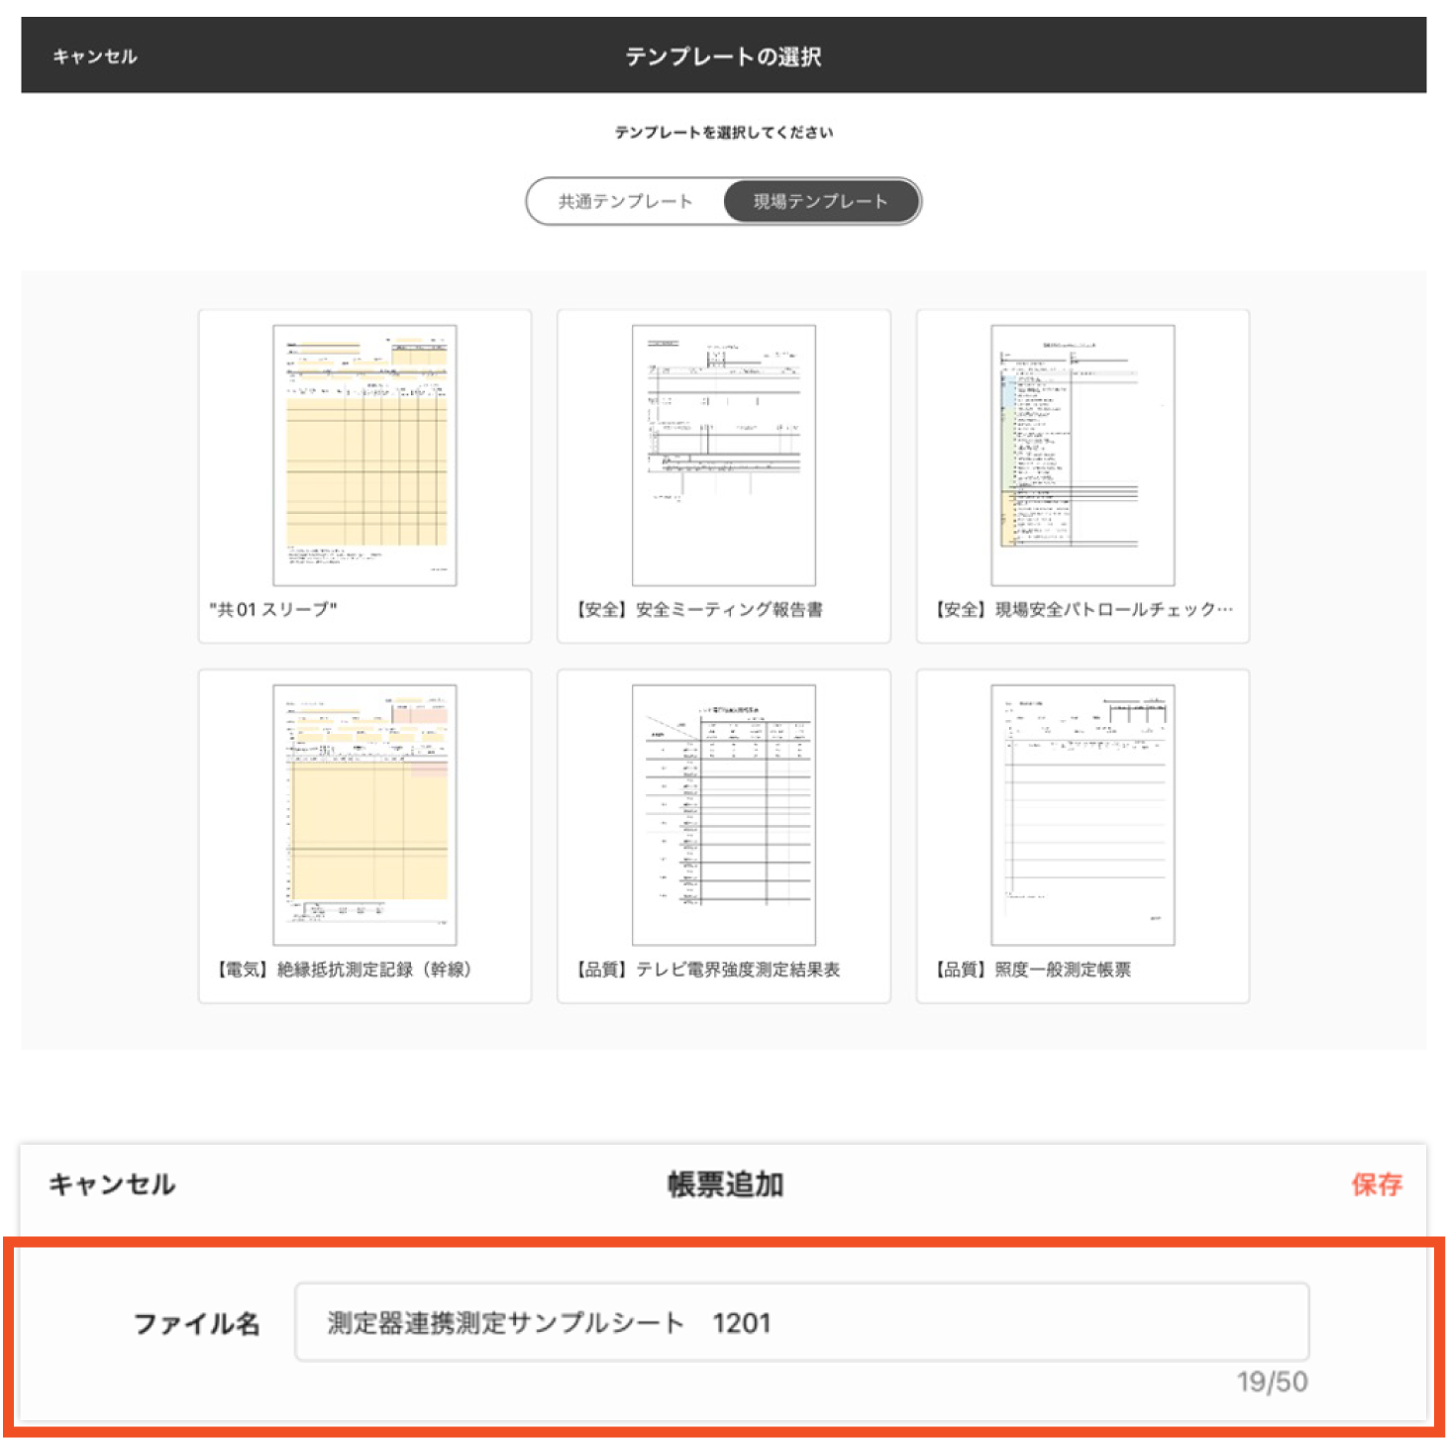Click the 【電気】絶縁抵抗測定記録（幹線） title text
This screenshot has height=1443, width=1446.
coord(343,969)
